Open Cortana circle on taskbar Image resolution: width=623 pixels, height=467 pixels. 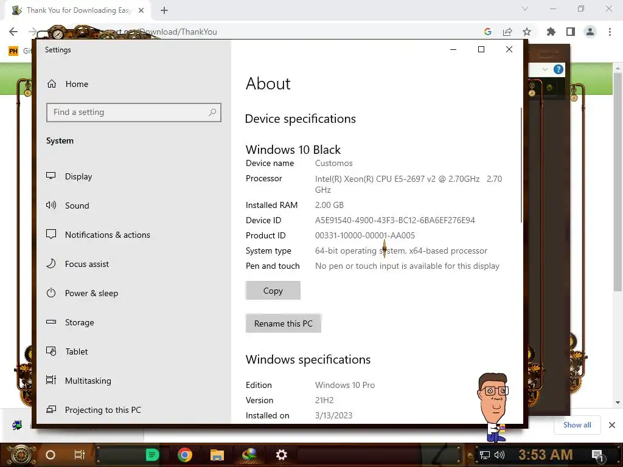tap(50, 455)
